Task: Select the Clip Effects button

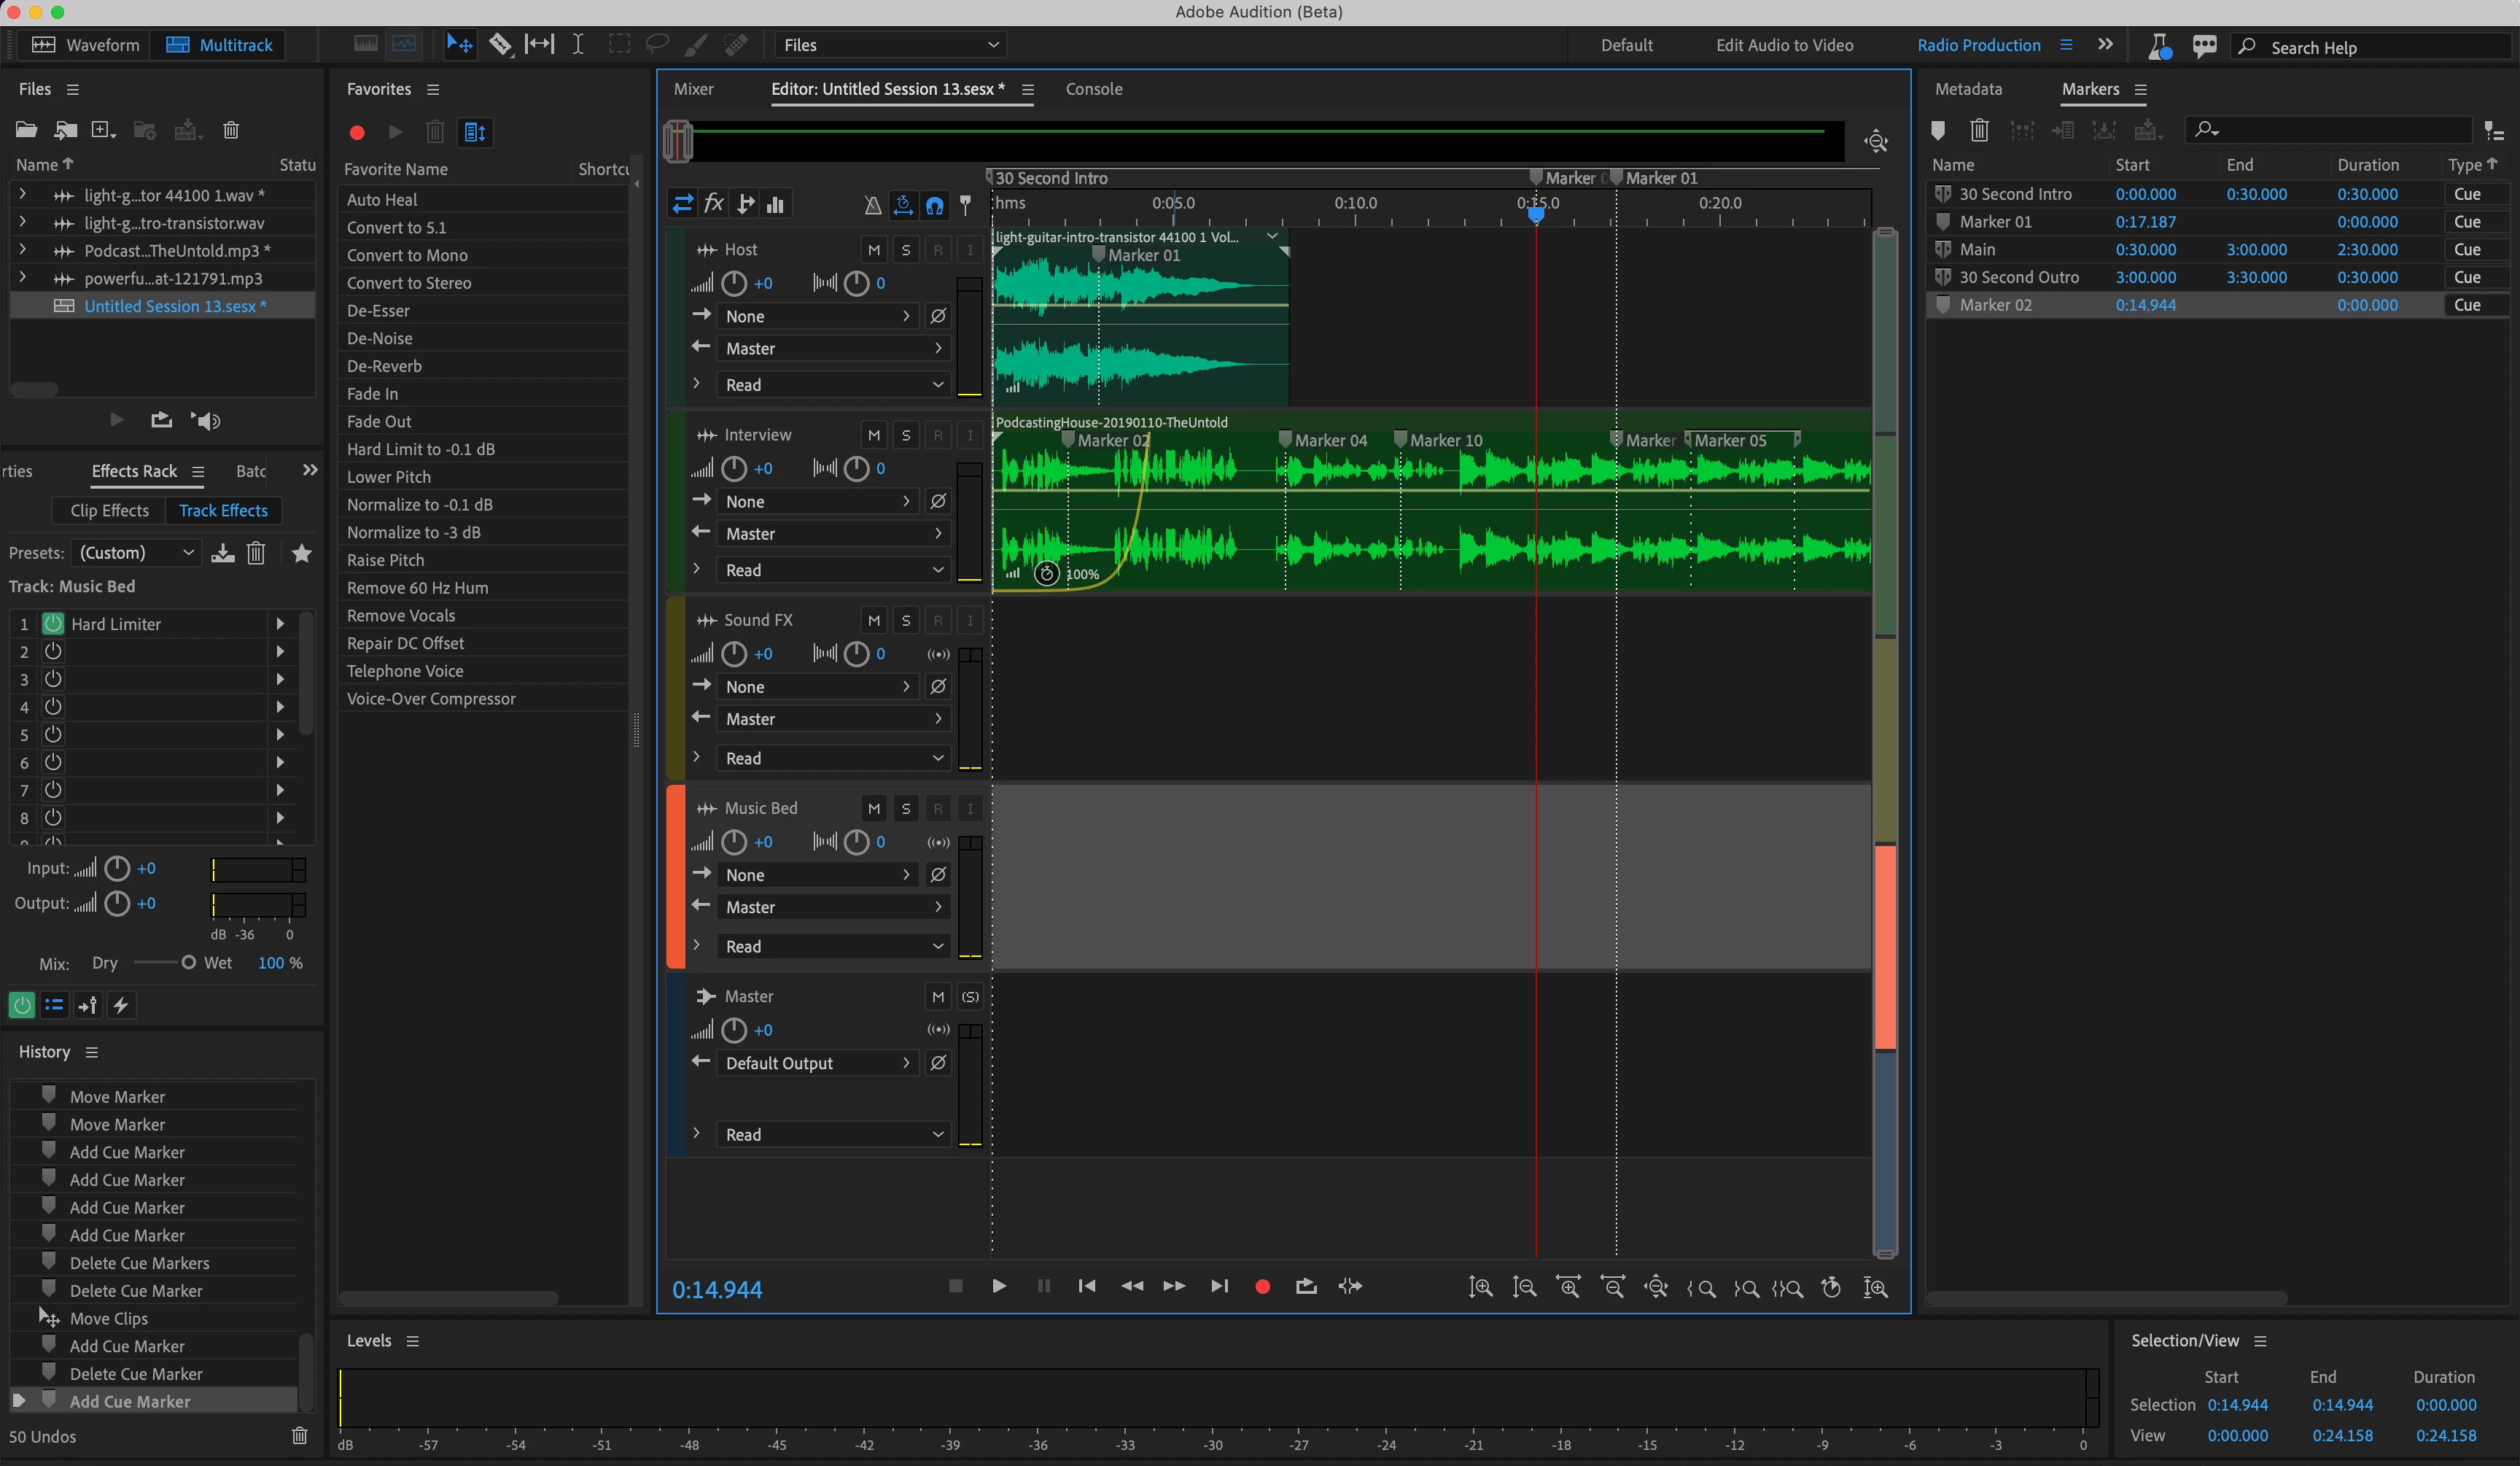Action: click(109, 511)
